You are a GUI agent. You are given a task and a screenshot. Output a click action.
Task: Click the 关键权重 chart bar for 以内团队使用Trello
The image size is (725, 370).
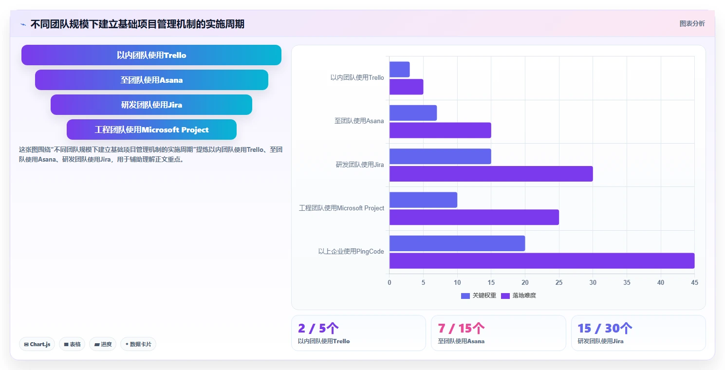coord(399,70)
